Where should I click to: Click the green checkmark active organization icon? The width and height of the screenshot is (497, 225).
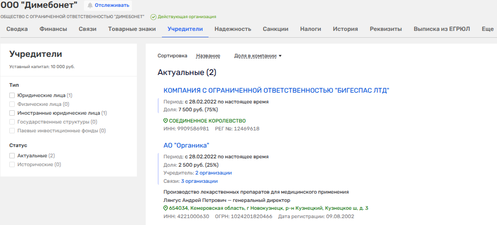(x=153, y=17)
